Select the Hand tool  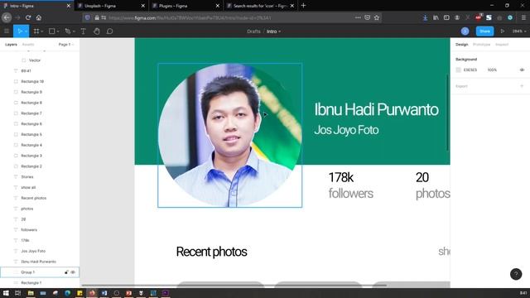pos(97,31)
